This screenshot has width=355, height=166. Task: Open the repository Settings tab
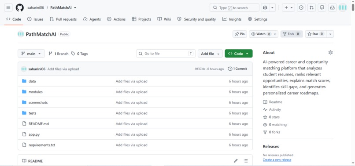(257, 19)
